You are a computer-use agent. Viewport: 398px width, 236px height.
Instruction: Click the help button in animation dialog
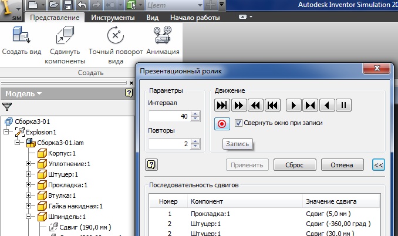[x=151, y=165]
